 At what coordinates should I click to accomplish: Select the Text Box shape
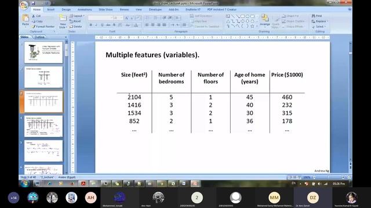(x=228, y=16)
